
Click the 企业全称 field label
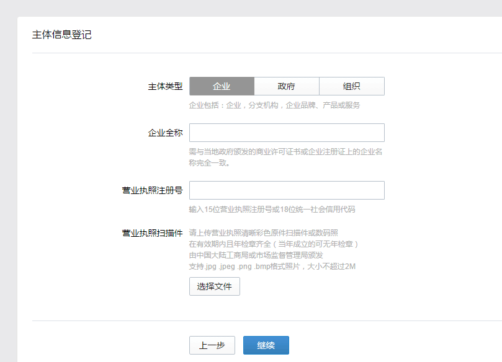click(x=165, y=133)
